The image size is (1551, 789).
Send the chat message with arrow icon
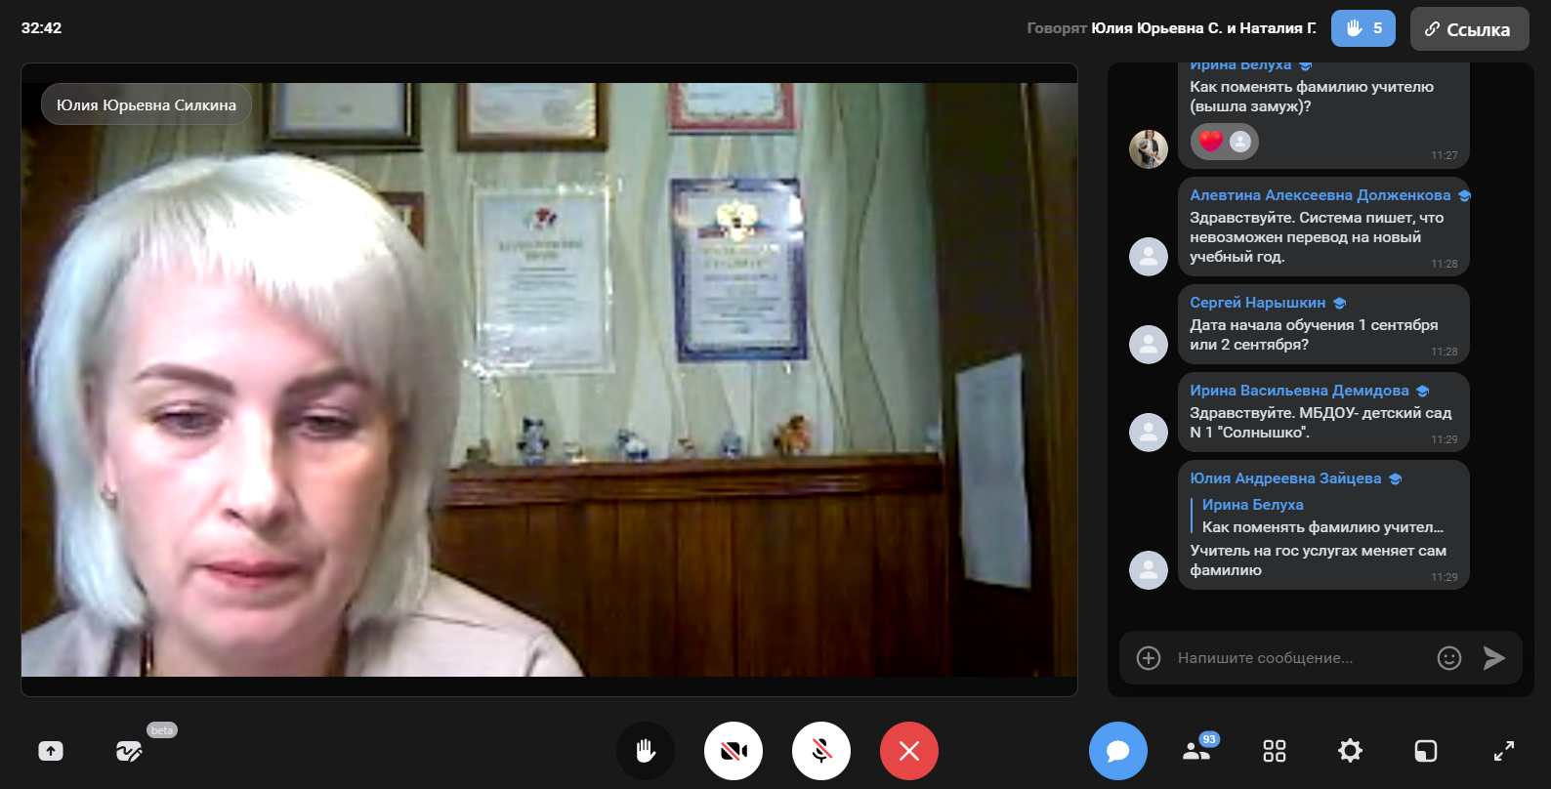1494,658
